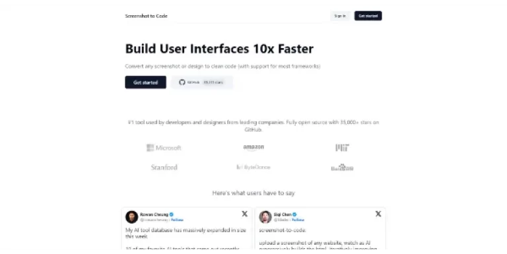Screen dimensions: 507x254
Task: Click the Amazon logo
Action: pos(253,147)
